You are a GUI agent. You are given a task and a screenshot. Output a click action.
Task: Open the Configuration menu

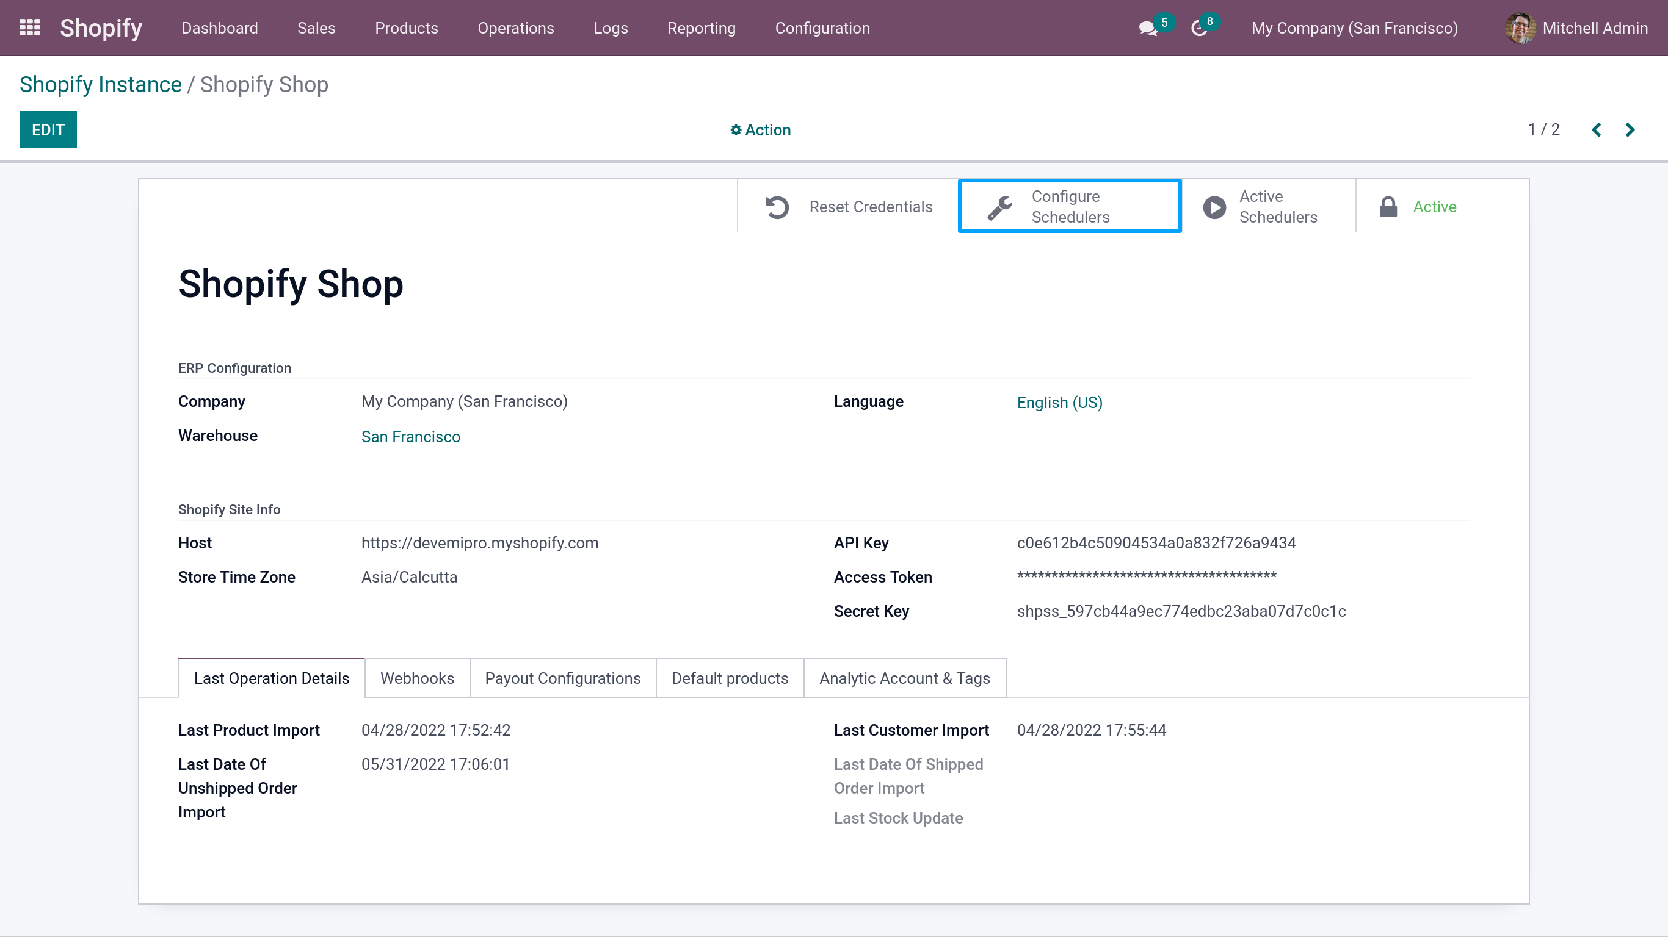click(x=822, y=28)
